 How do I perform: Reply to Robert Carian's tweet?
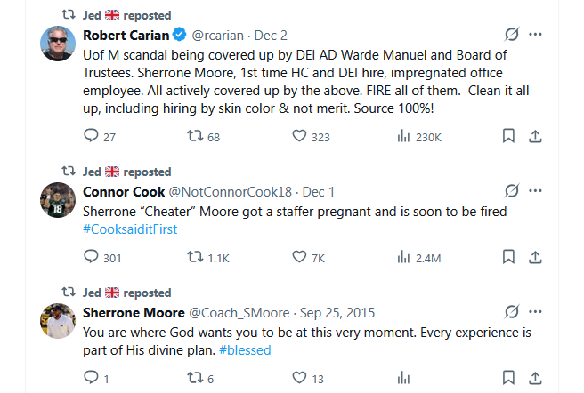[x=91, y=136]
